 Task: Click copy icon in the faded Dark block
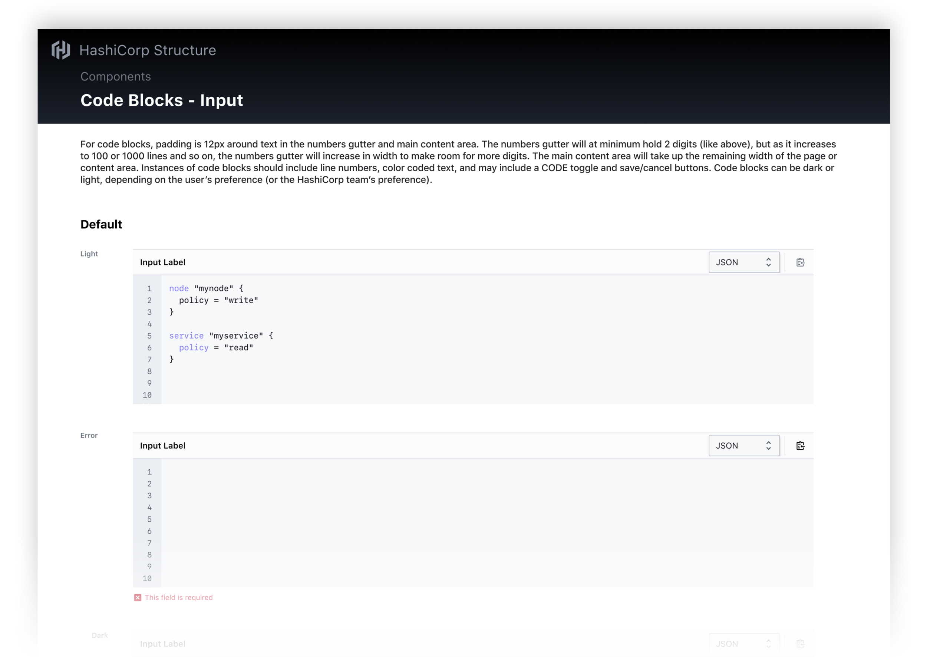pos(800,643)
